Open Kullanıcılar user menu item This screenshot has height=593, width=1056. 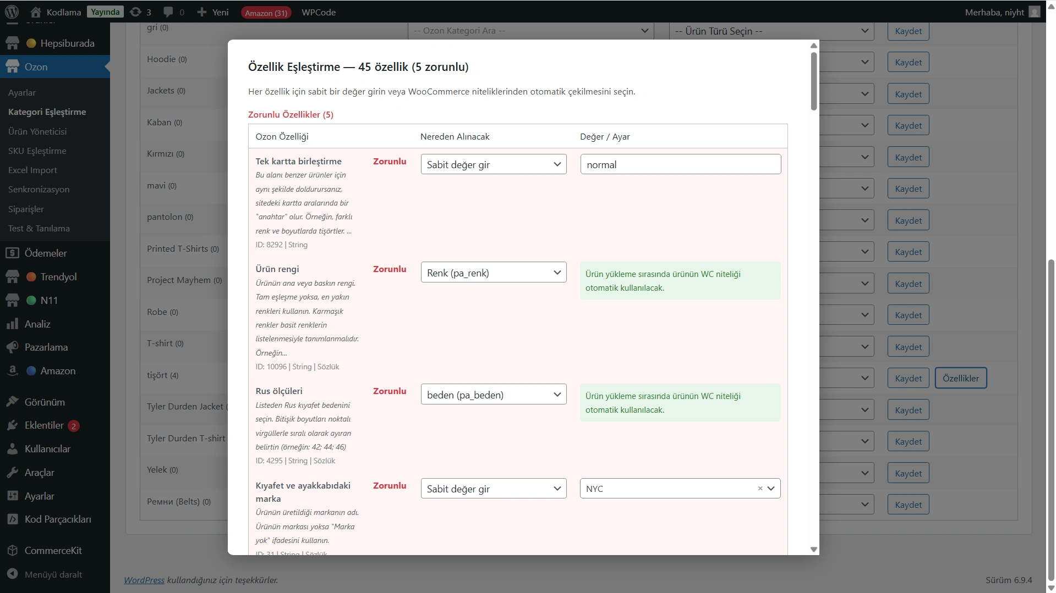tap(47, 448)
